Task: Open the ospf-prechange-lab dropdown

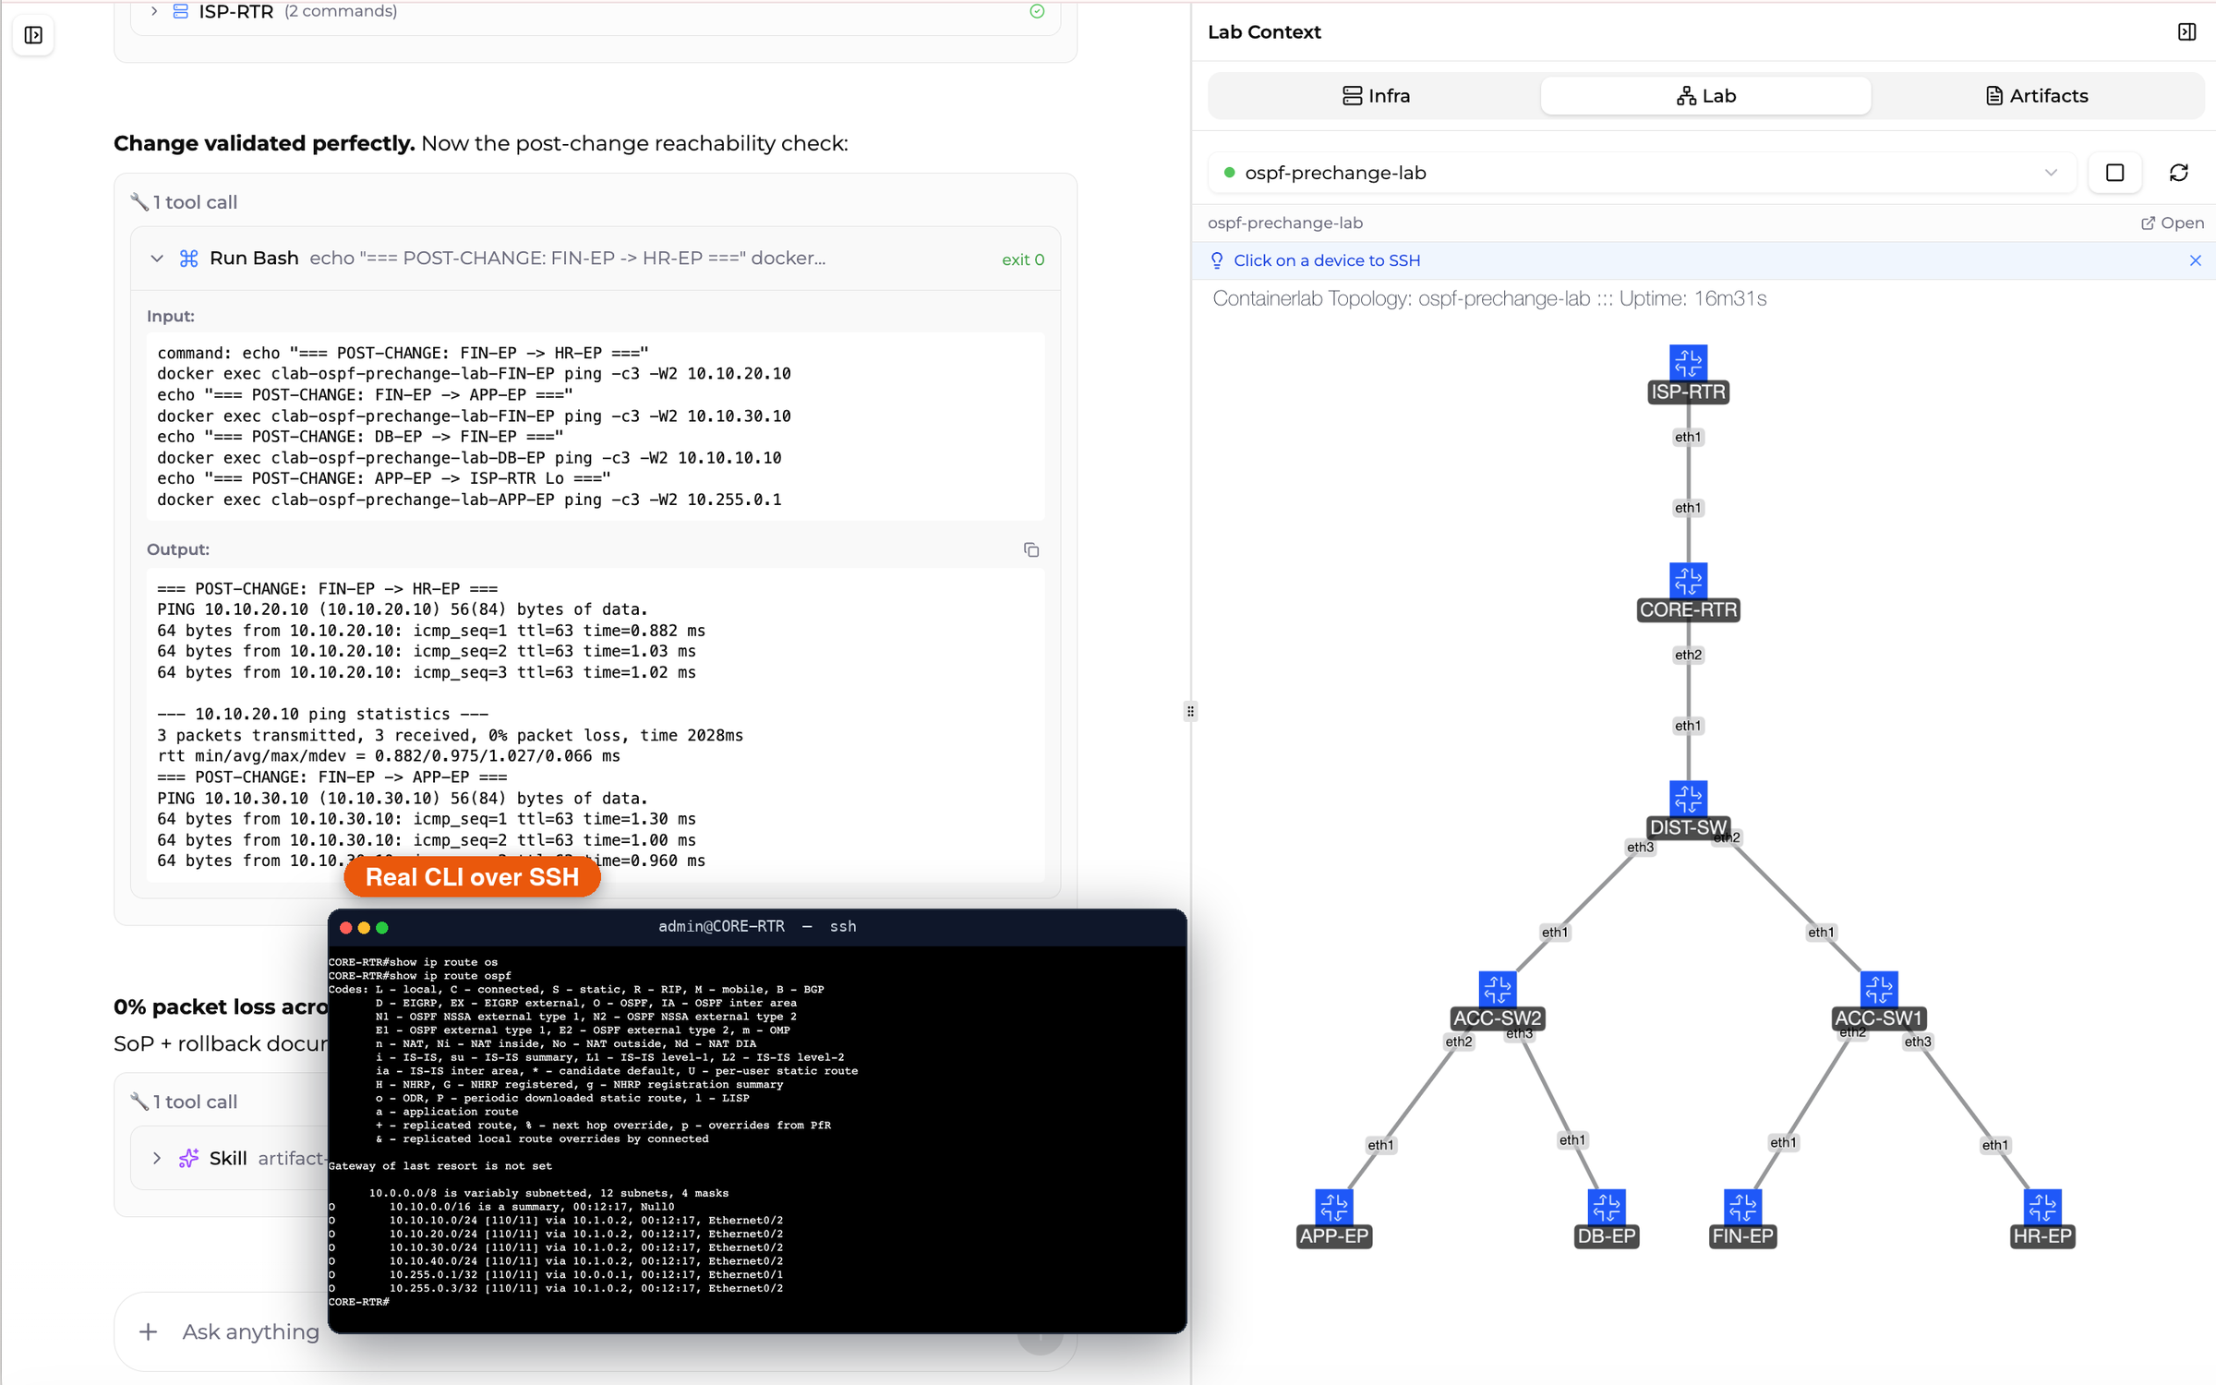Action: click(x=1641, y=173)
